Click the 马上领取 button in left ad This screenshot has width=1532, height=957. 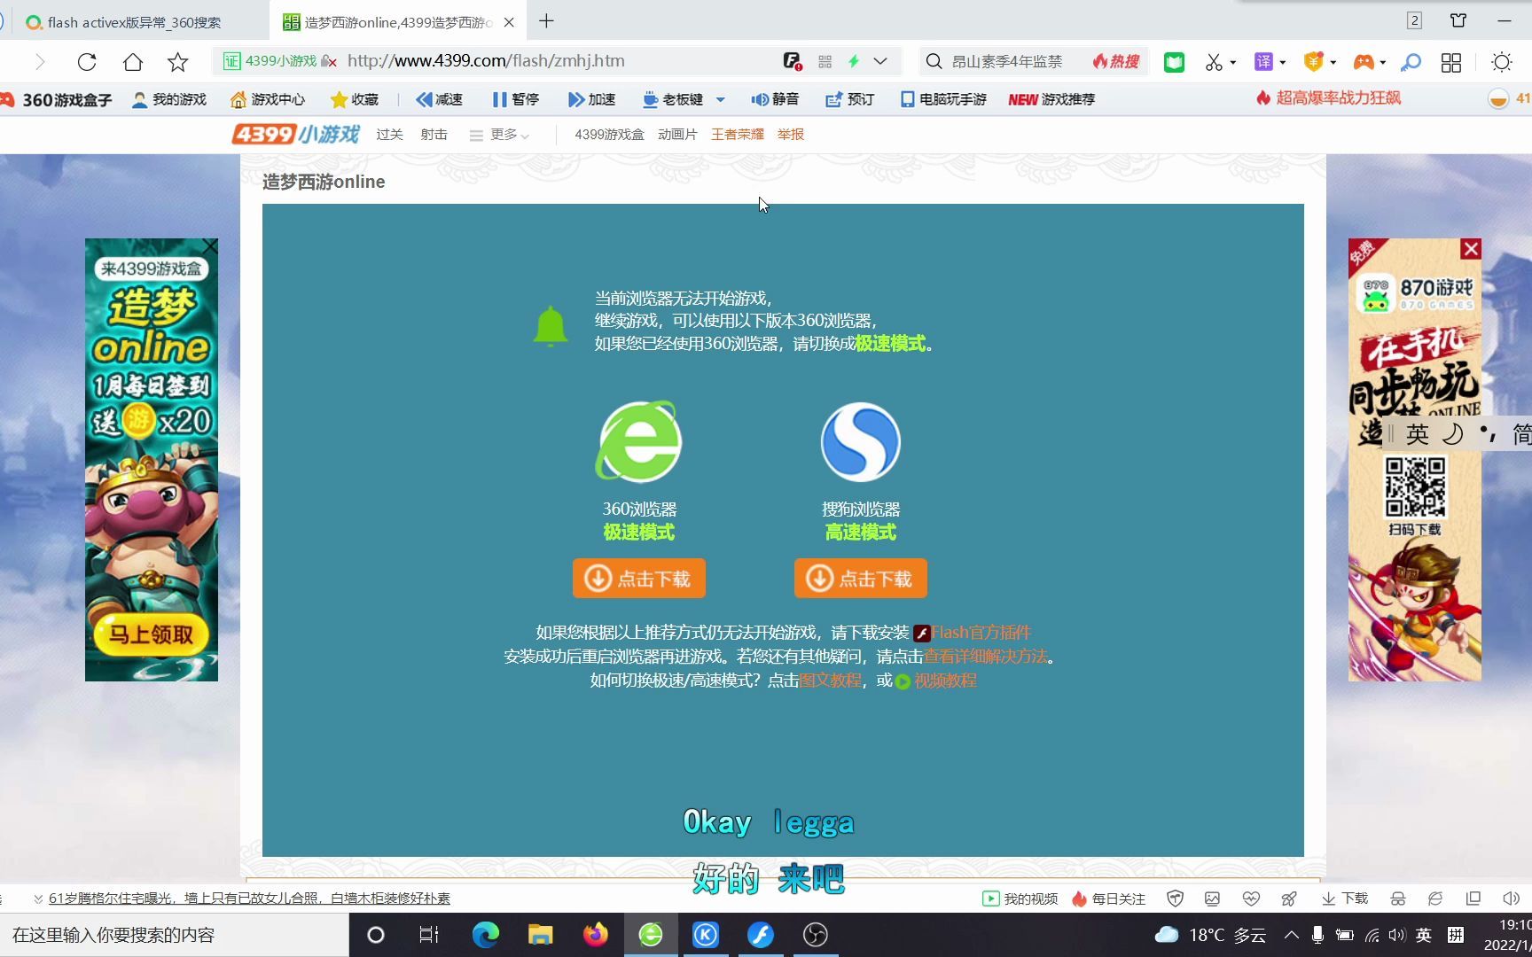point(151,634)
